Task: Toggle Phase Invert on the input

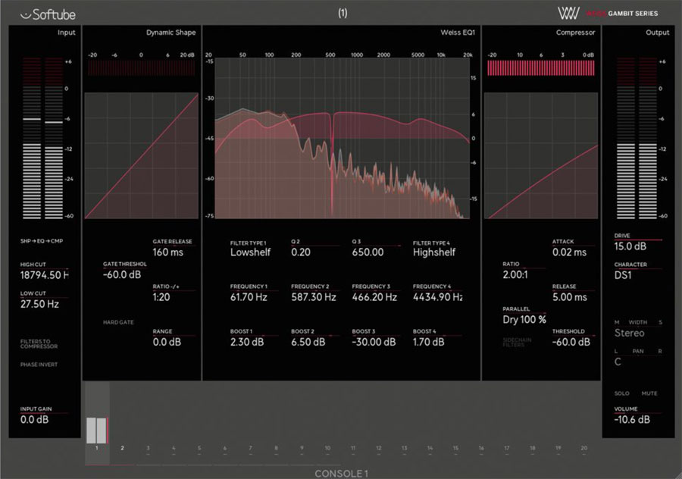Action: pos(39,365)
